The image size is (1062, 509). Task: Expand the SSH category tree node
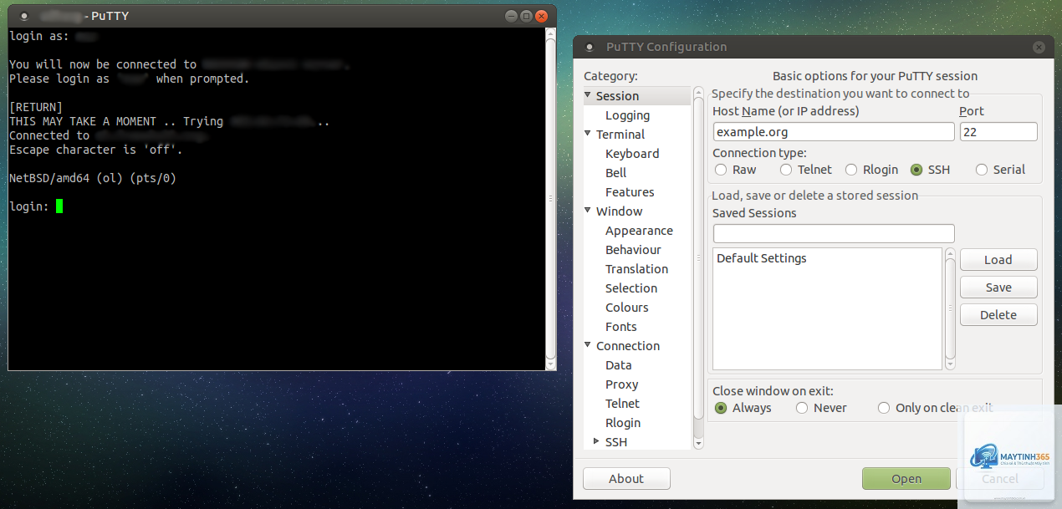tap(596, 441)
